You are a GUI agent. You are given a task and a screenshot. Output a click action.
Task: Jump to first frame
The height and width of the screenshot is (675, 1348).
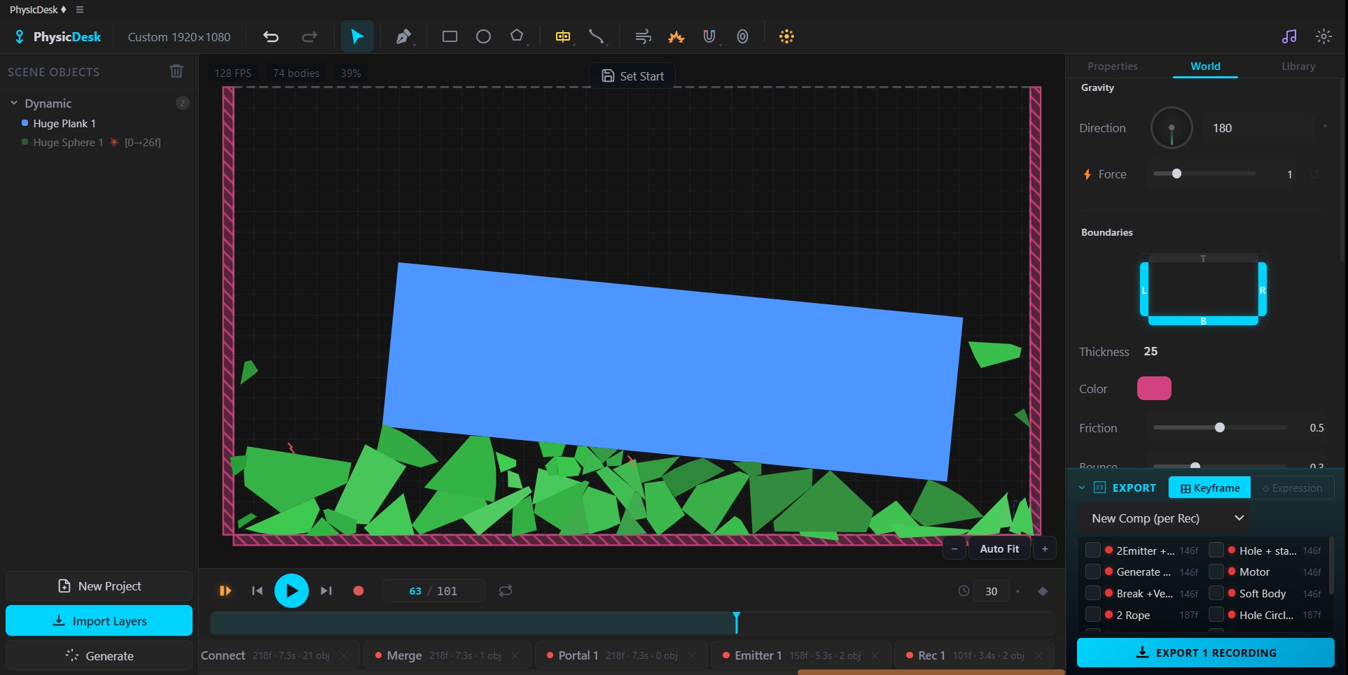click(x=257, y=591)
